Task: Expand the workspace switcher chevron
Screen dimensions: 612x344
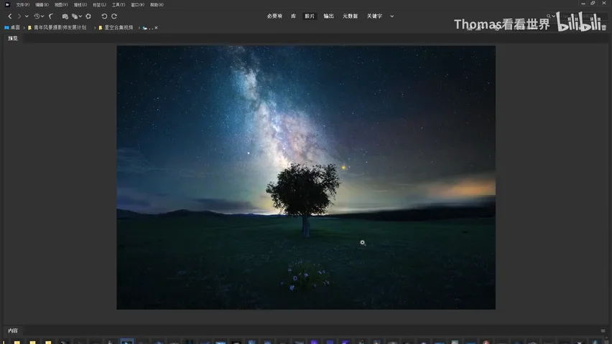Action: (392, 16)
